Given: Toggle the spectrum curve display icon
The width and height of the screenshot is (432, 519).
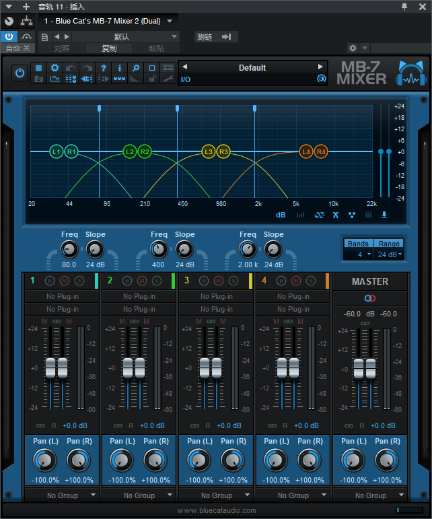Looking at the screenshot, I should pyautogui.click(x=55, y=79).
